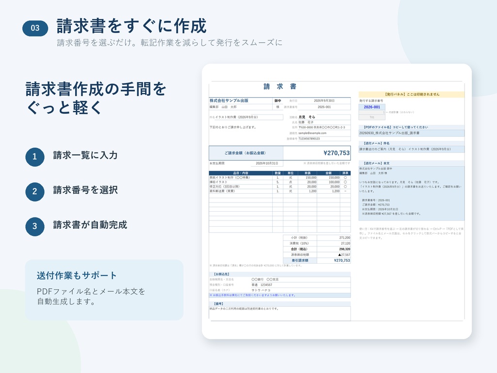Screen dimensions: 497x373
Task: Click the 送付メール 本文 body text cell
Action: 412,193
